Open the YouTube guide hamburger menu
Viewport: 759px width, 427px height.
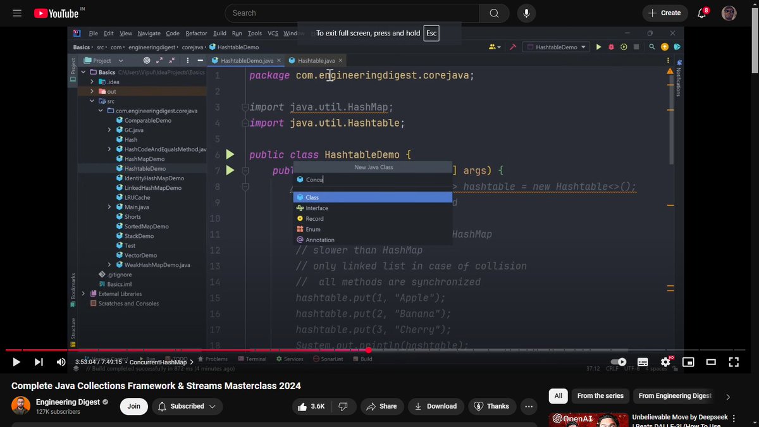[x=17, y=13]
